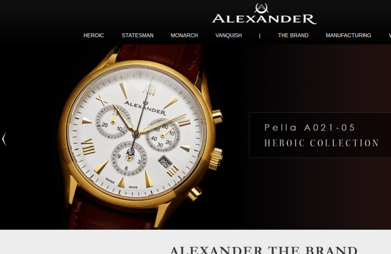
Task: Navigate to the MANUFACTURING section
Action: (348, 35)
